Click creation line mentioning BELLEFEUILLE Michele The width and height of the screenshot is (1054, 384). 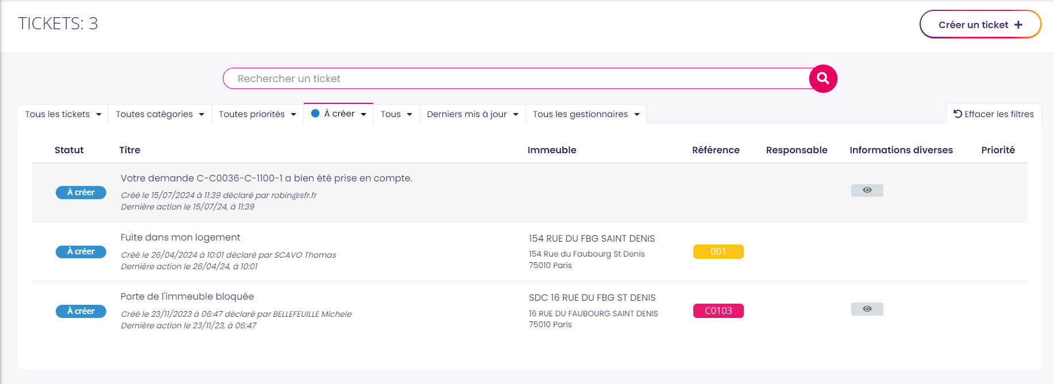236,314
